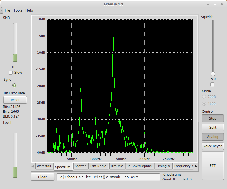
Task: Open the Tools menu
Action: pyautogui.click(x=18, y=10)
